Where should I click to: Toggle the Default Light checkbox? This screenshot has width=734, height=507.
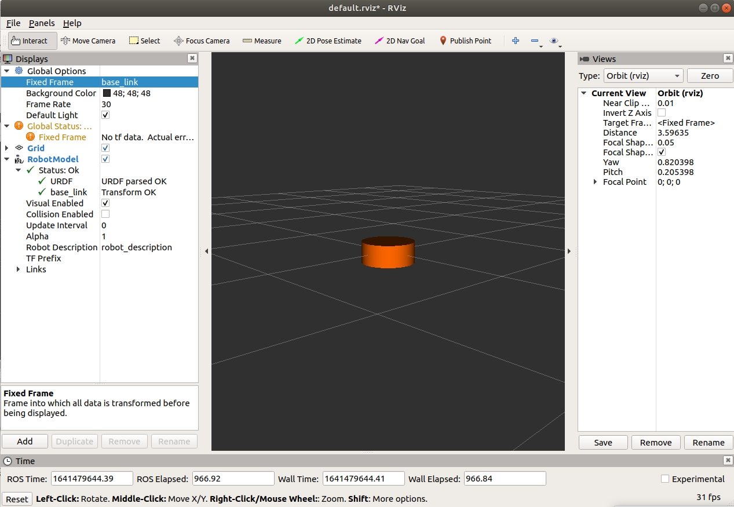pos(105,115)
